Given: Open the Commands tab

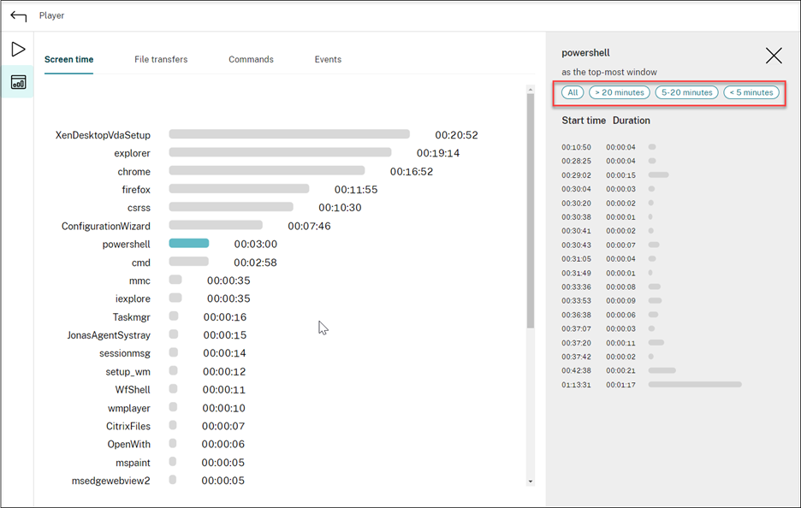Looking at the screenshot, I should [251, 60].
